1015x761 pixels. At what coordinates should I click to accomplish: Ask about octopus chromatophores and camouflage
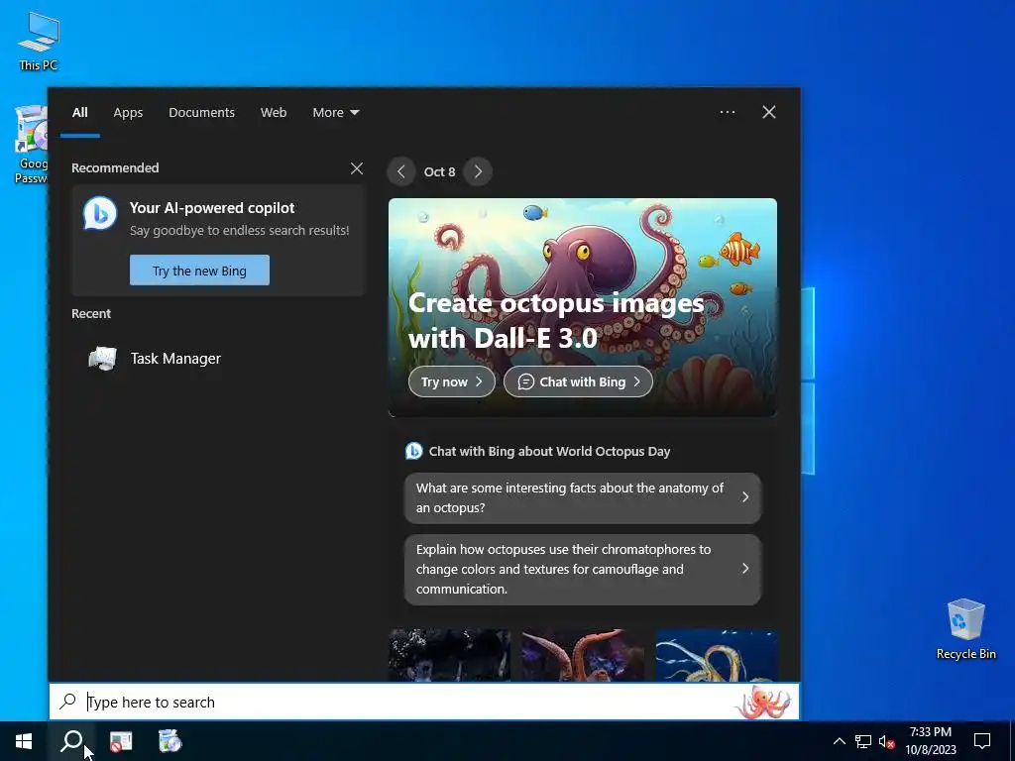pyautogui.click(x=583, y=570)
